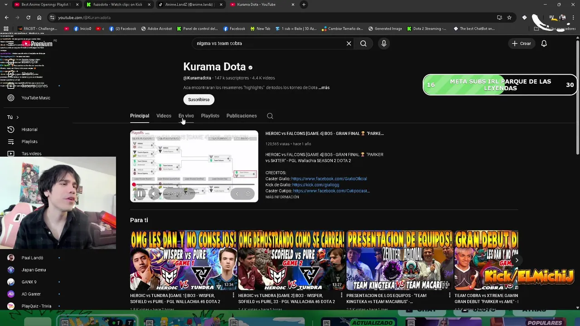Switch to the Principal channel tab

(x=140, y=116)
